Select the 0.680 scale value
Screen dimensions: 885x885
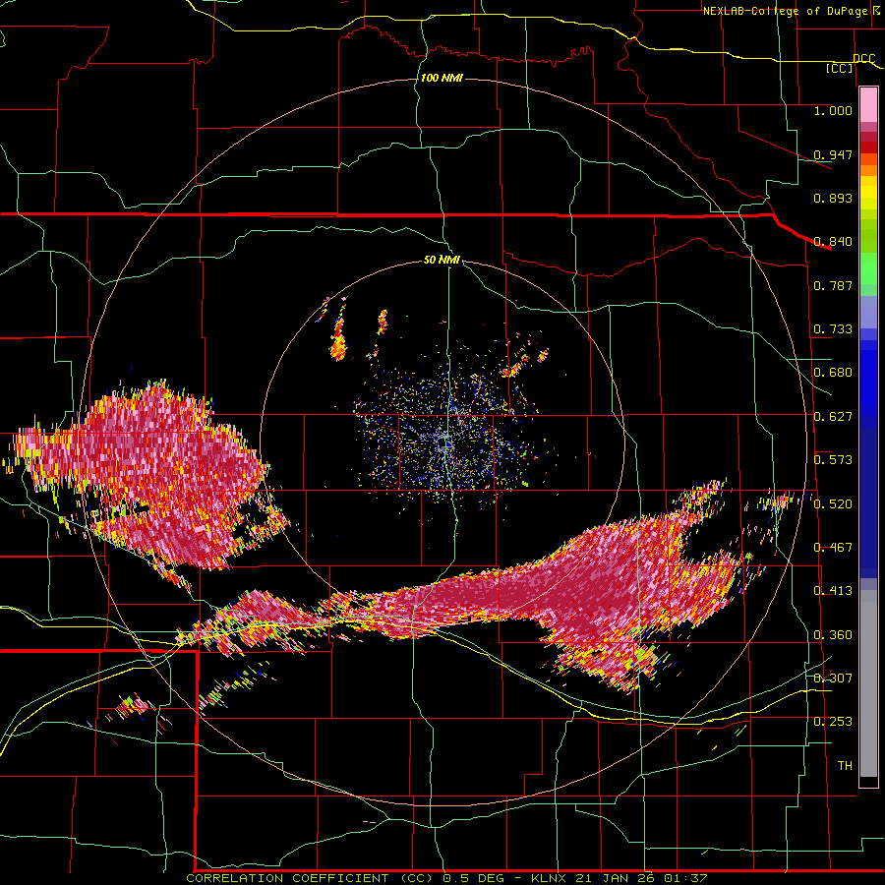click(833, 373)
